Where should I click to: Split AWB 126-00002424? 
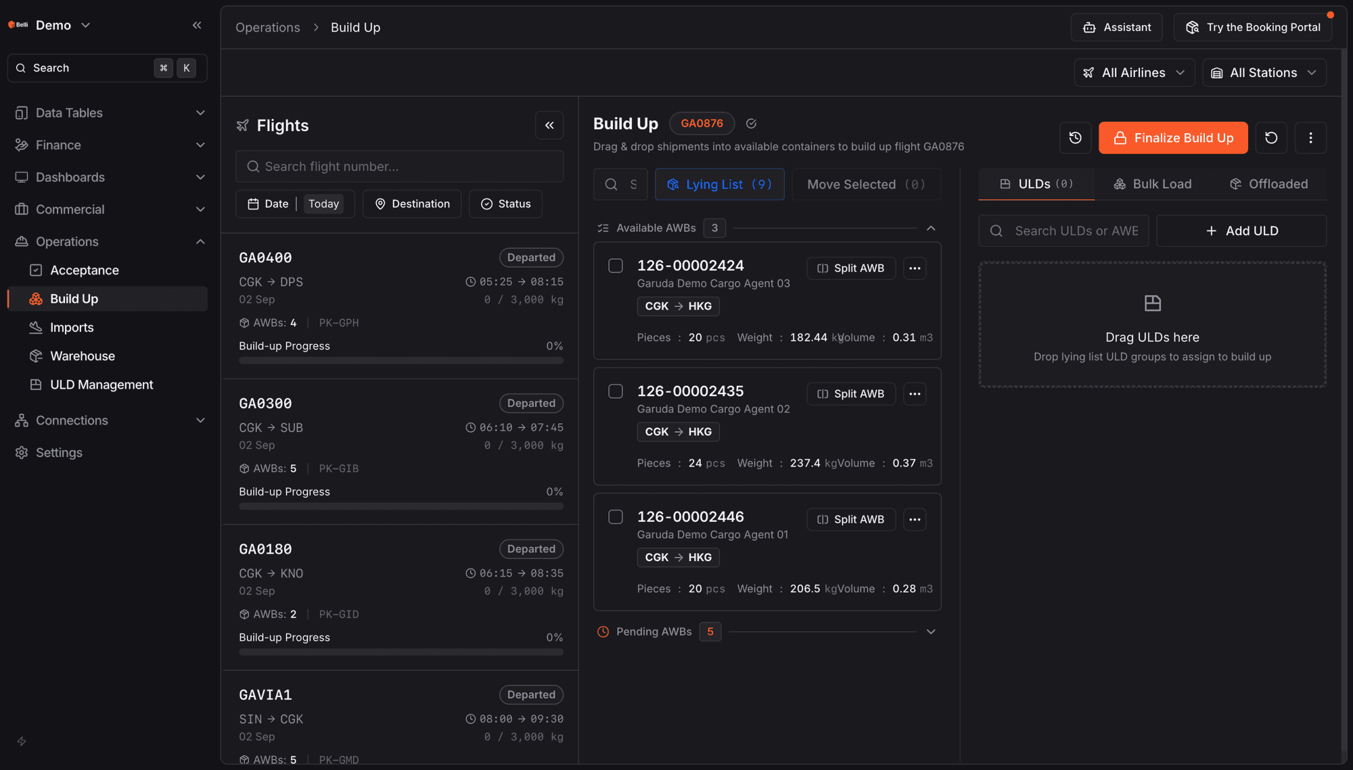(x=850, y=268)
